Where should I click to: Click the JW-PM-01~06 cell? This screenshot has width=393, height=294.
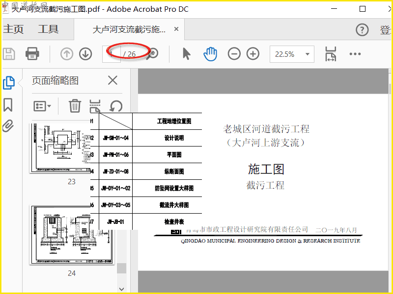(x=116, y=155)
